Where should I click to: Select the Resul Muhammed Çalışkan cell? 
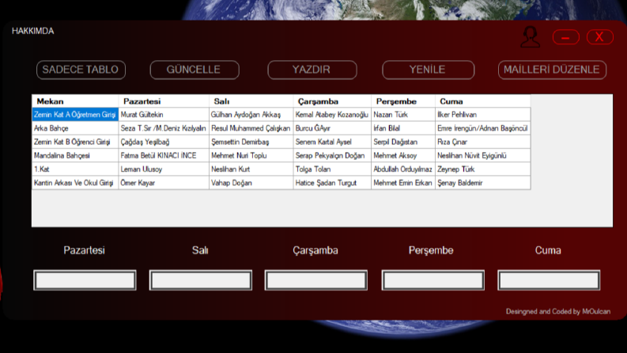(251, 128)
